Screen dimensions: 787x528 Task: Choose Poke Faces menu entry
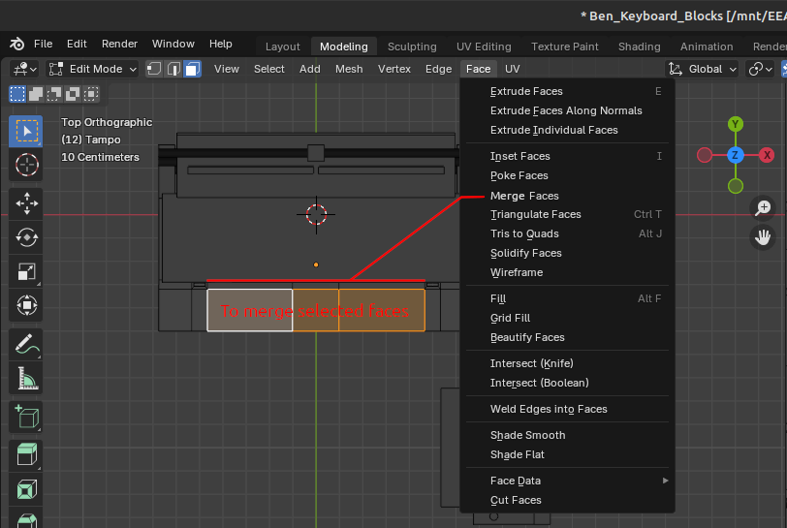[567, 175]
